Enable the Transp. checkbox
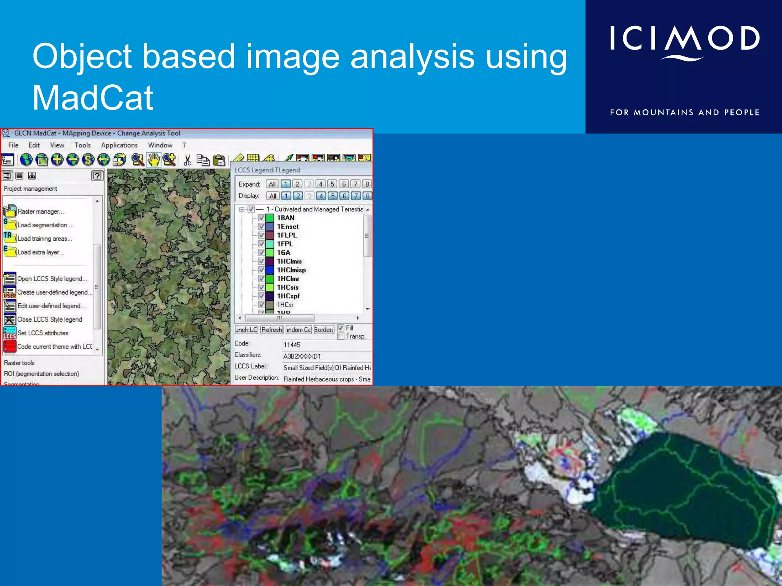The image size is (782, 586). (341, 336)
